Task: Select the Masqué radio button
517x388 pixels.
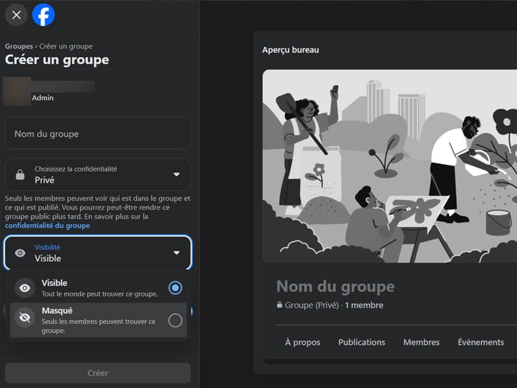Action: pos(175,320)
